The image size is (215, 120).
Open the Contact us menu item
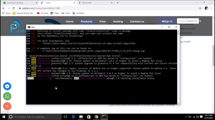pyautogui.click(x=137, y=21)
